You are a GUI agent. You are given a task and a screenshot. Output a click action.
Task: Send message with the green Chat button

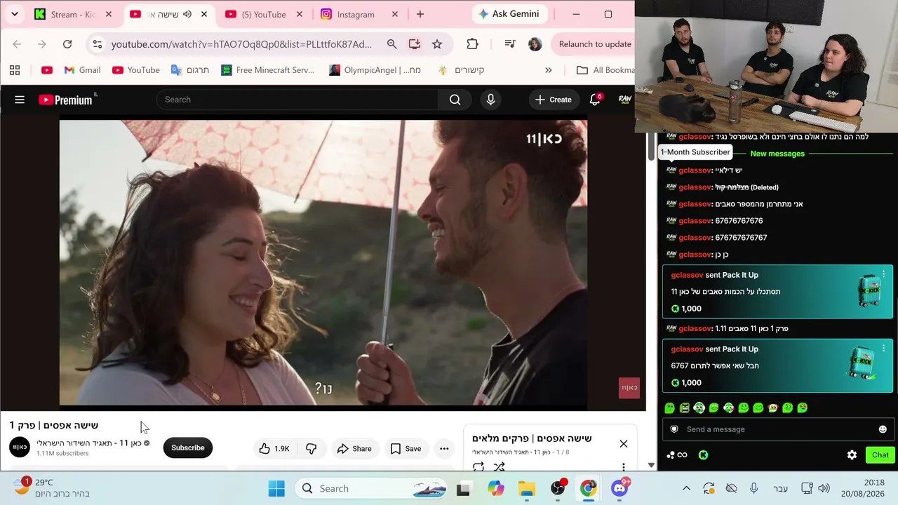pyautogui.click(x=880, y=455)
